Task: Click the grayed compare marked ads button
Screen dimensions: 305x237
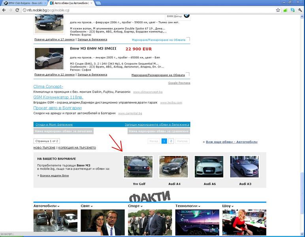Action: 159,131
